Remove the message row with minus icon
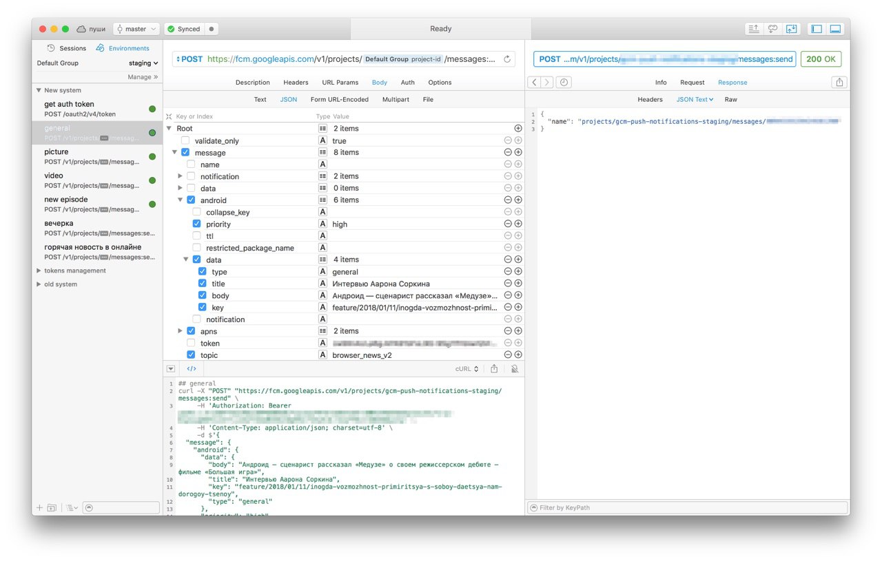The image size is (882, 561). pos(508,153)
